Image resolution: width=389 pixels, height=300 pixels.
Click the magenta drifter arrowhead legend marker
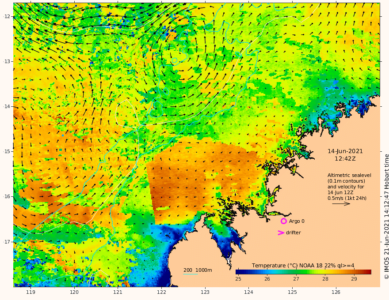coord(281,232)
